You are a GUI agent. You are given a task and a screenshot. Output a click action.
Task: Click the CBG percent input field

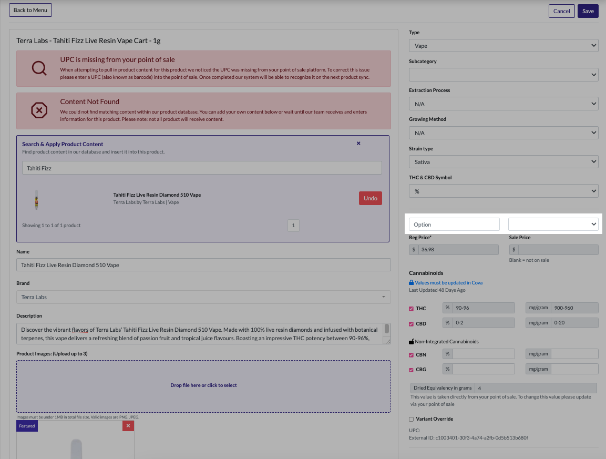click(x=484, y=369)
